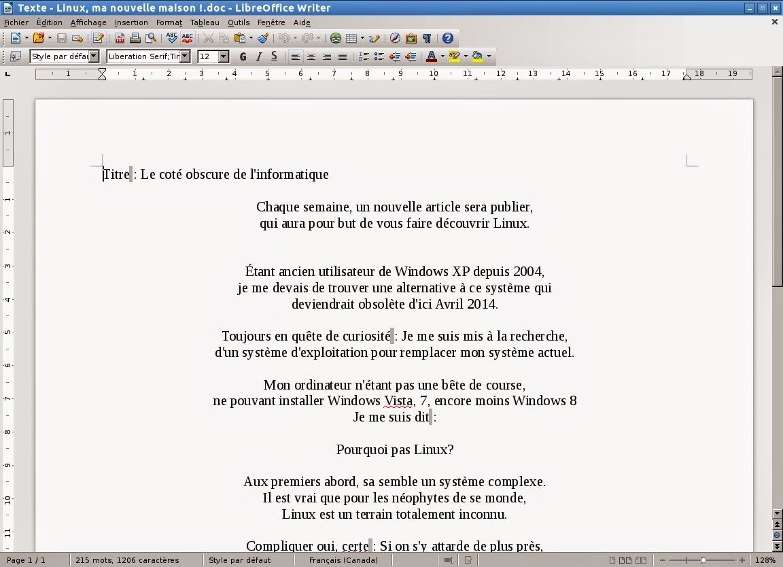This screenshot has width=783, height=567.
Task: Click the Paste clipboard icon
Action: (240, 38)
